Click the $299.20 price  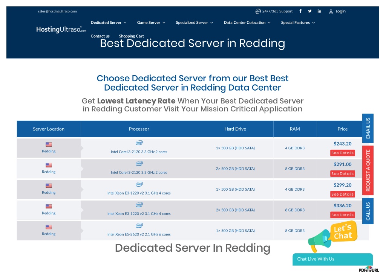tap(342, 185)
